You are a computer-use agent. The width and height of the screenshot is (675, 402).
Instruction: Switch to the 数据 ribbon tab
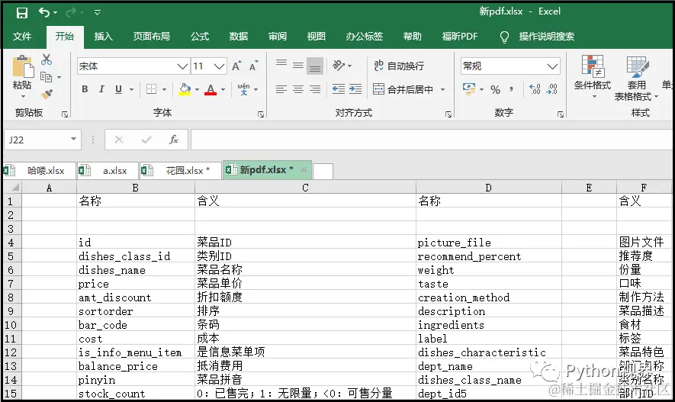pyautogui.click(x=239, y=37)
